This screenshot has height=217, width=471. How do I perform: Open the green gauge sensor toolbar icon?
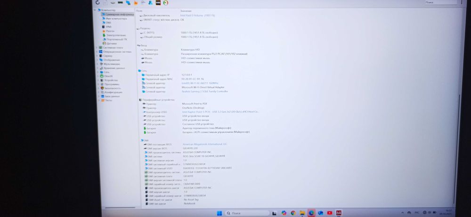166,3
